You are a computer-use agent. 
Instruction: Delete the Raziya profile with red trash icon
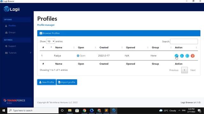point(193,56)
